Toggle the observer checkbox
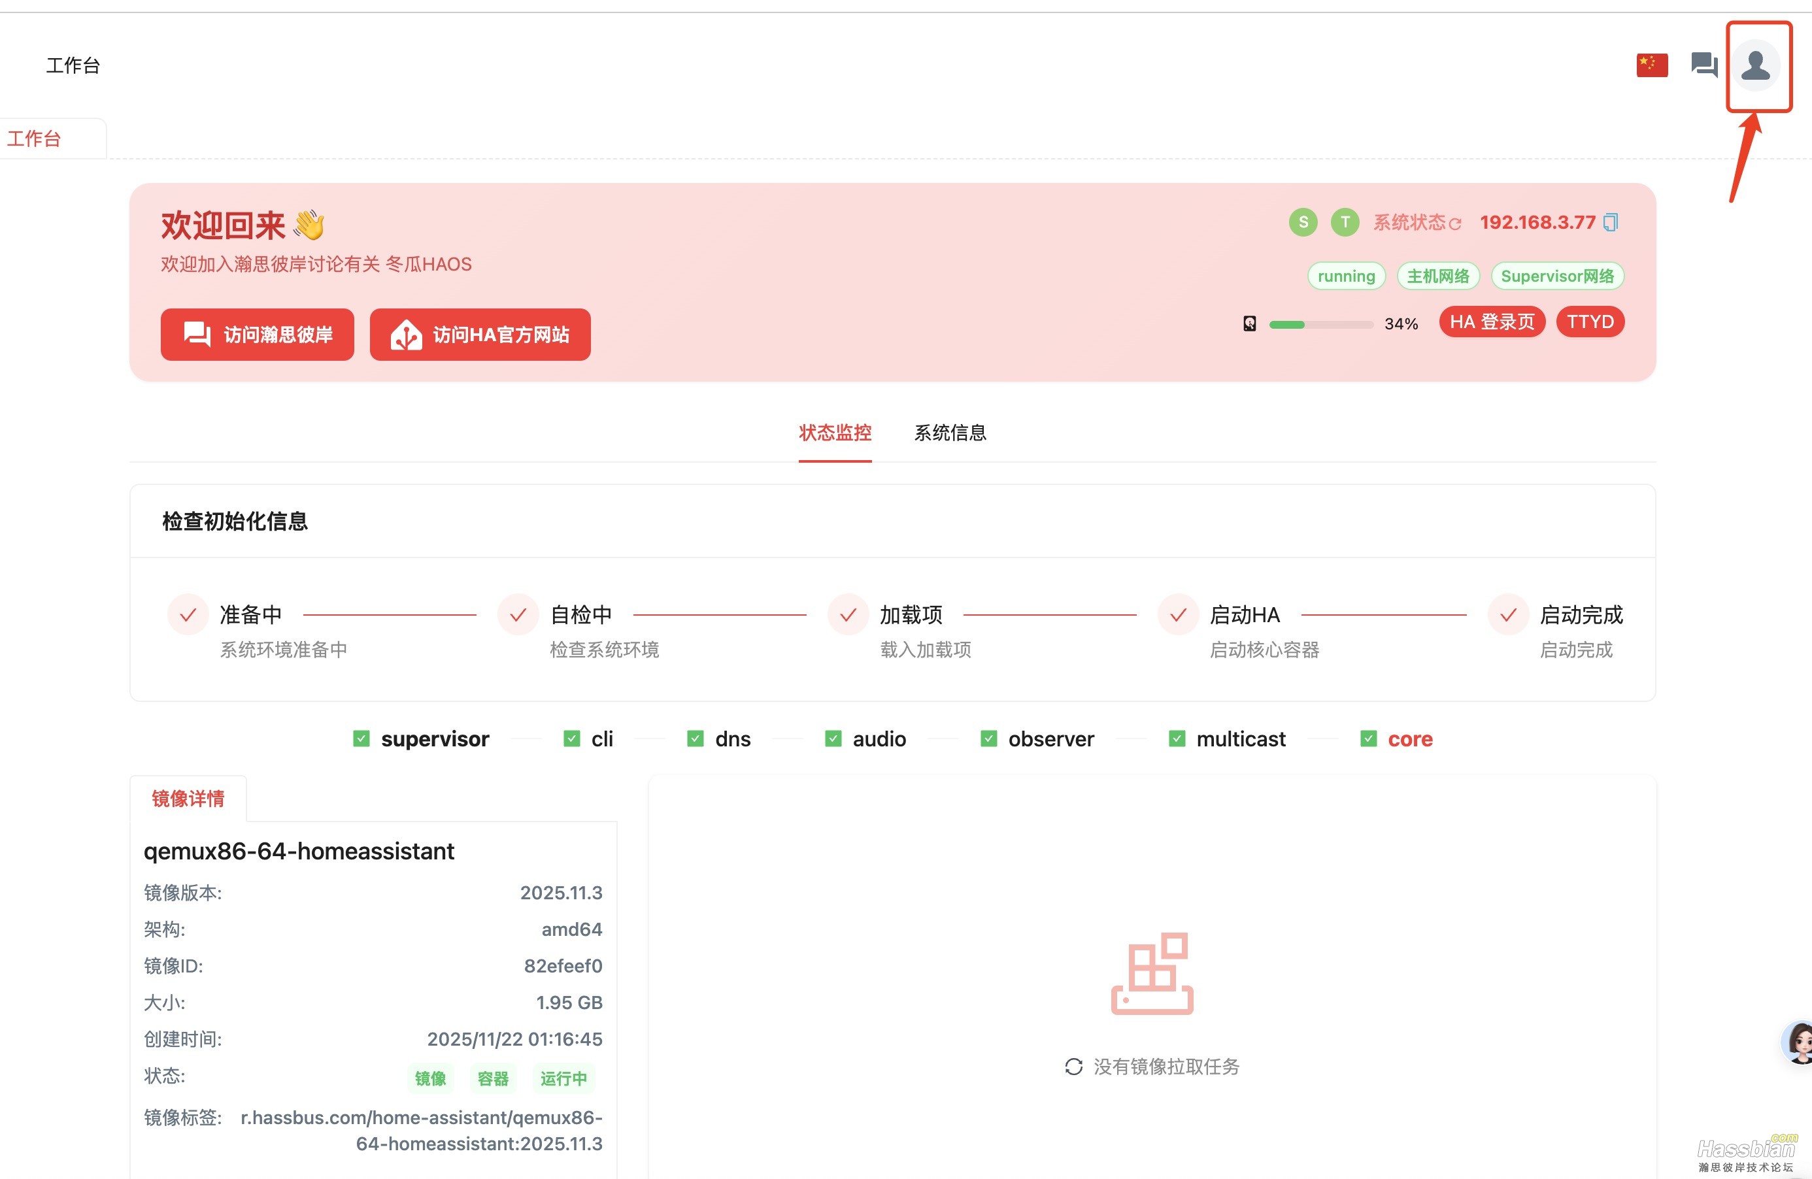This screenshot has width=1812, height=1179. coord(988,739)
